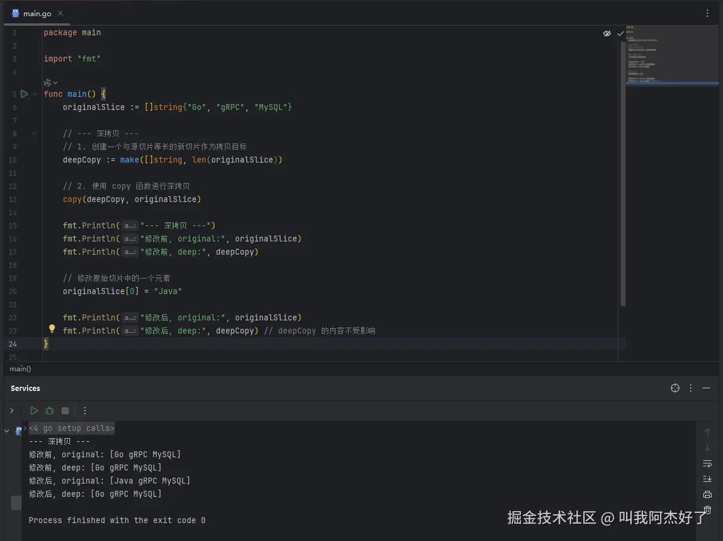Image resolution: width=723 pixels, height=541 pixels.
Task: Click "Java" string literal on line 20
Action: click(168, 291)
